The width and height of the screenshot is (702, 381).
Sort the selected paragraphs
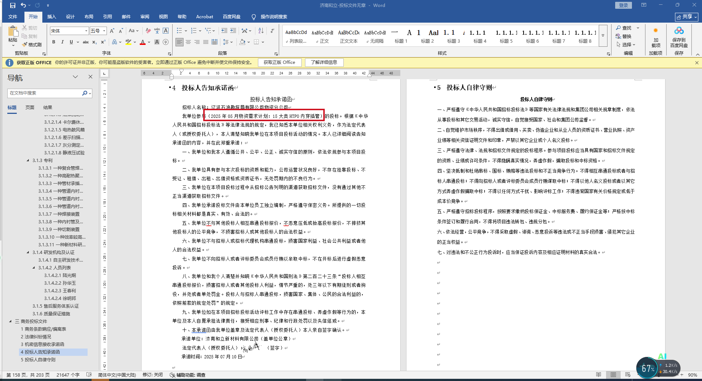pos(261,31)
